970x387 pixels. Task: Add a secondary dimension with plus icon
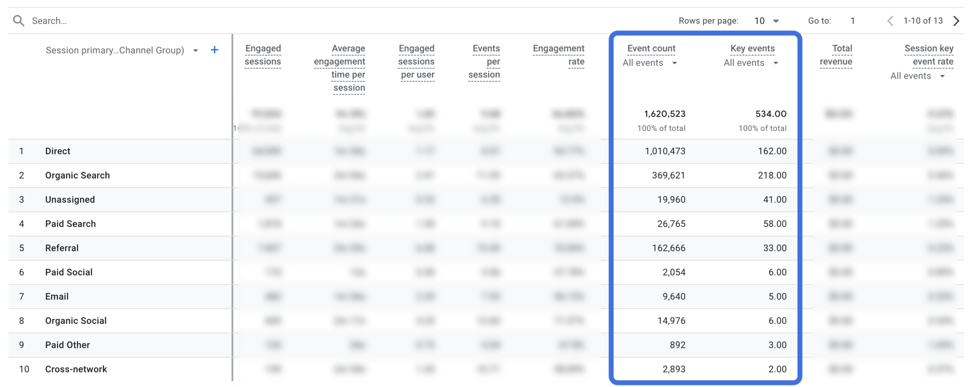pyautogui.click(x=214, y=50)
